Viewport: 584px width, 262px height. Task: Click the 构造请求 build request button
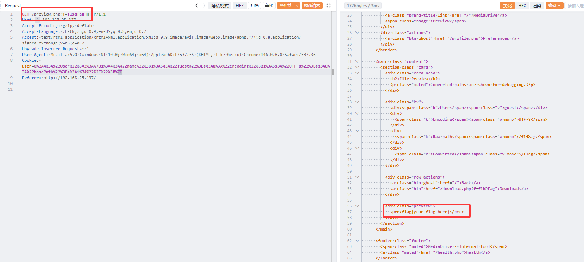pyautogui.click(x=312, y=5)
